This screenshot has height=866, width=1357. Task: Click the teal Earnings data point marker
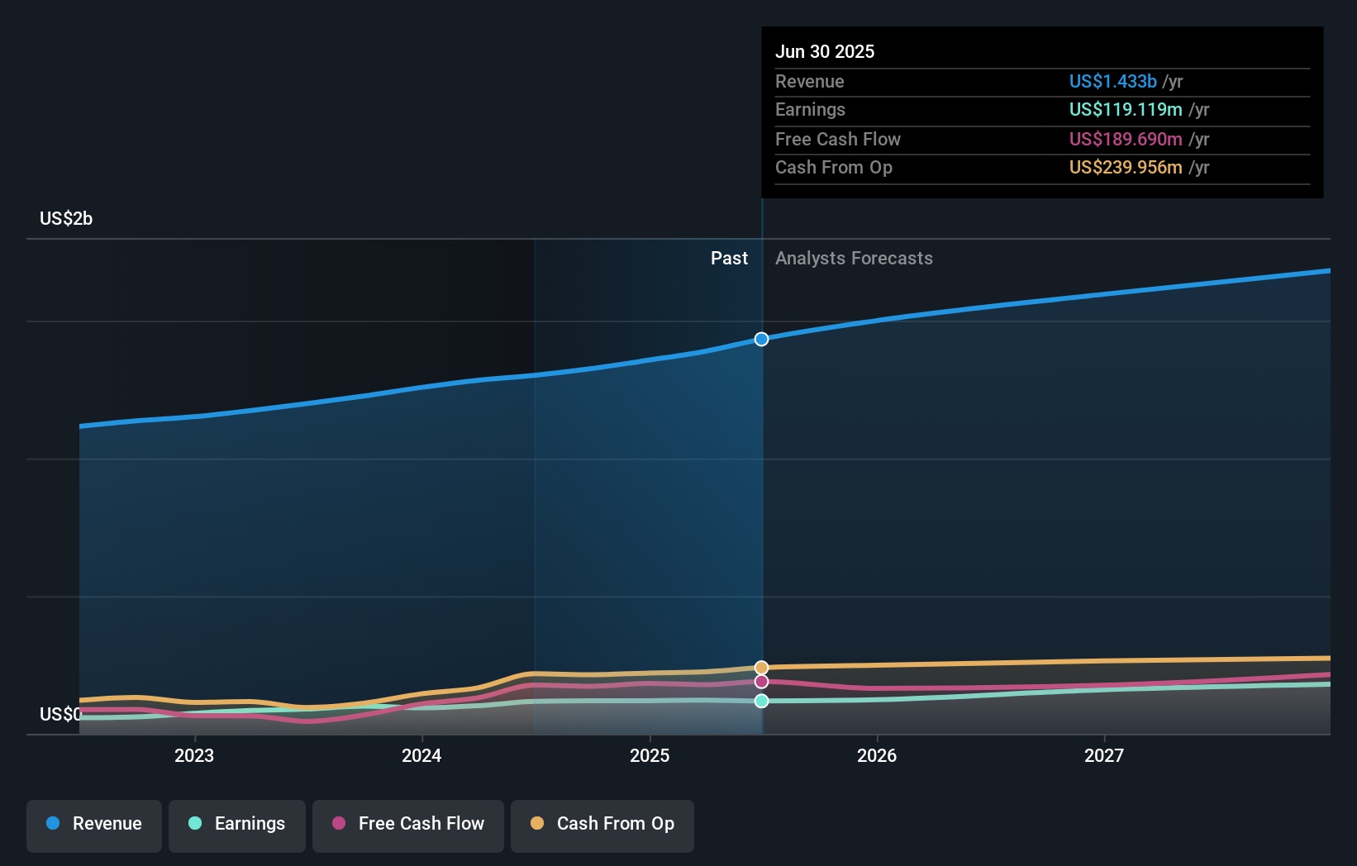click(x=761, y=701)
